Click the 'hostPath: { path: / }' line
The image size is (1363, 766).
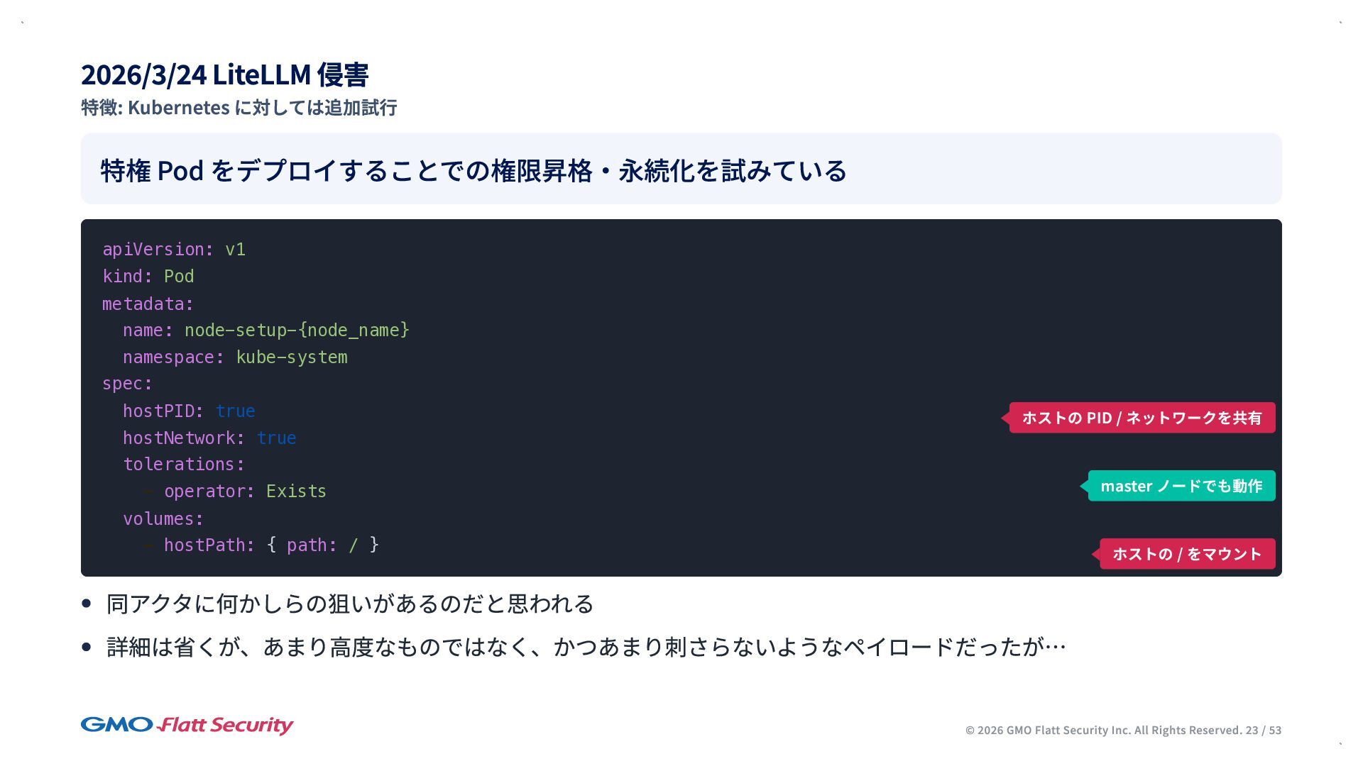coord(271,545)
